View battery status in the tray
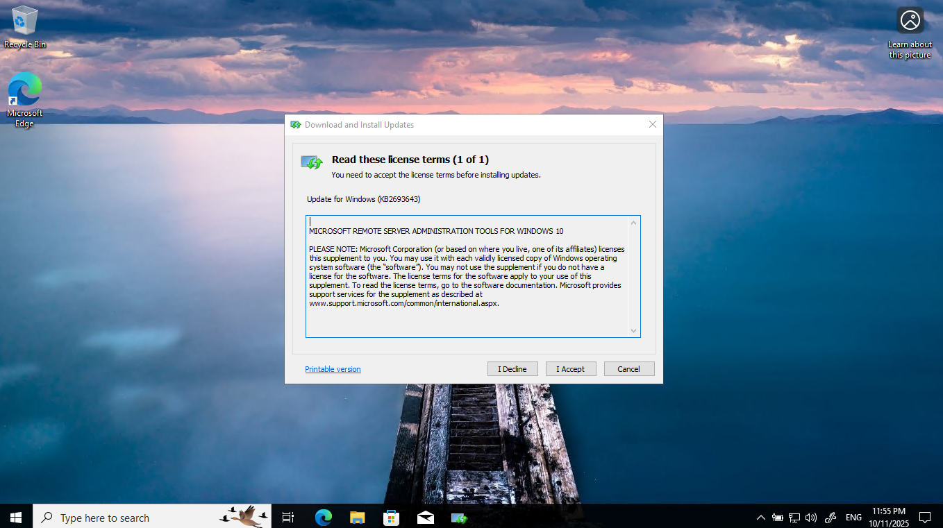This screenshot has width=943, height=528. (778, 517)
